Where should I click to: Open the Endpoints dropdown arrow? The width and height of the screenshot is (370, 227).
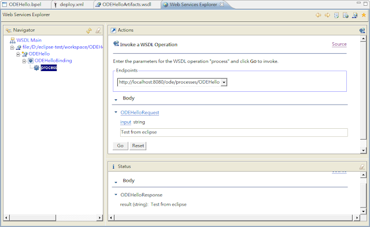coord(224,82)
